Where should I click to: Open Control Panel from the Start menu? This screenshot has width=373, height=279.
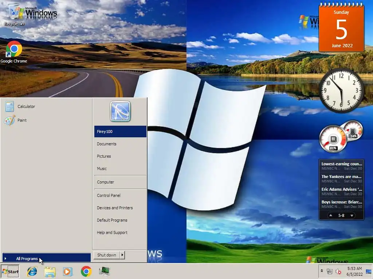tap(120, 195)
